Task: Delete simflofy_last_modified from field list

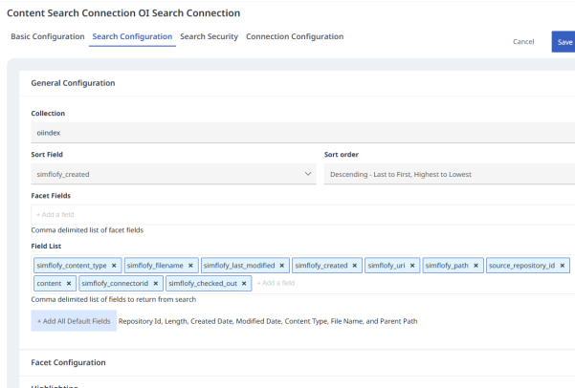Action: coord(282,266)
